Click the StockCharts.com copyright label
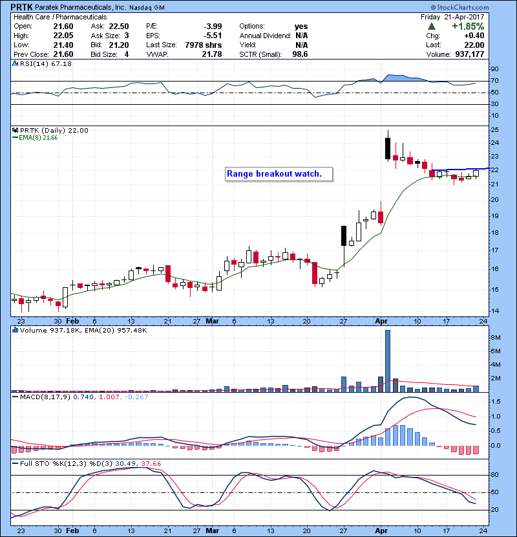Viewport: 517px width, 537px height. 459,7
